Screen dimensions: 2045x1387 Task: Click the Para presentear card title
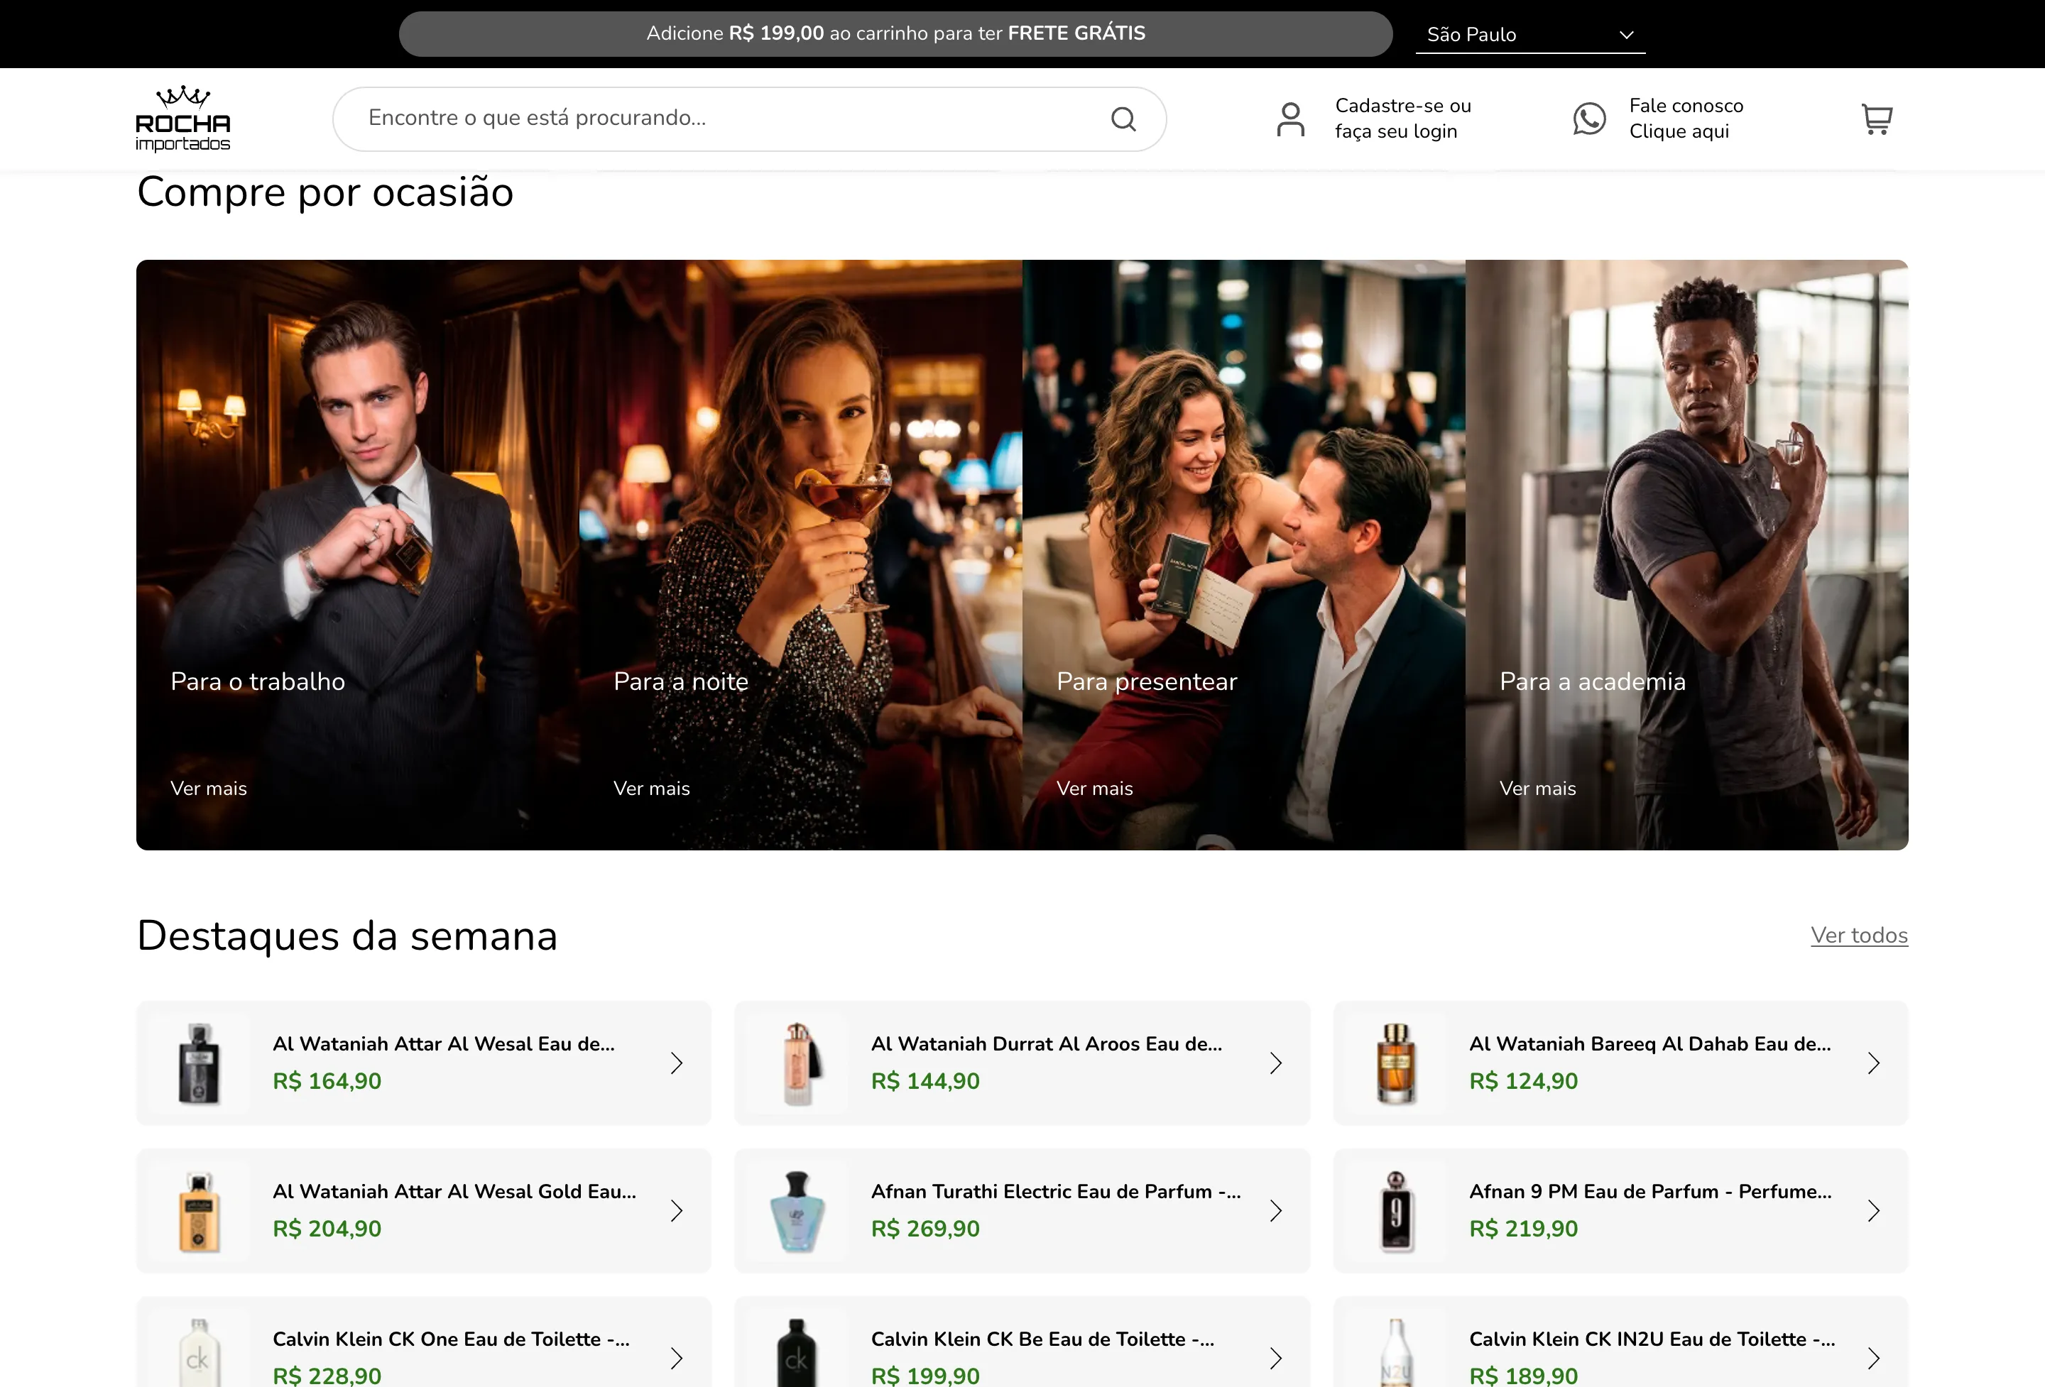click(x=1147, y=681)
